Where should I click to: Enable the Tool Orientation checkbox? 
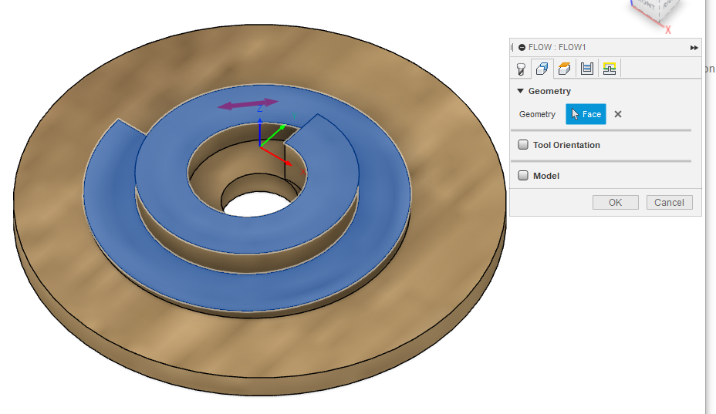click(523, 145)
